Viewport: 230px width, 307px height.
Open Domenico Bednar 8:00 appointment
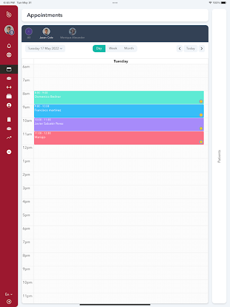[119, 98]
